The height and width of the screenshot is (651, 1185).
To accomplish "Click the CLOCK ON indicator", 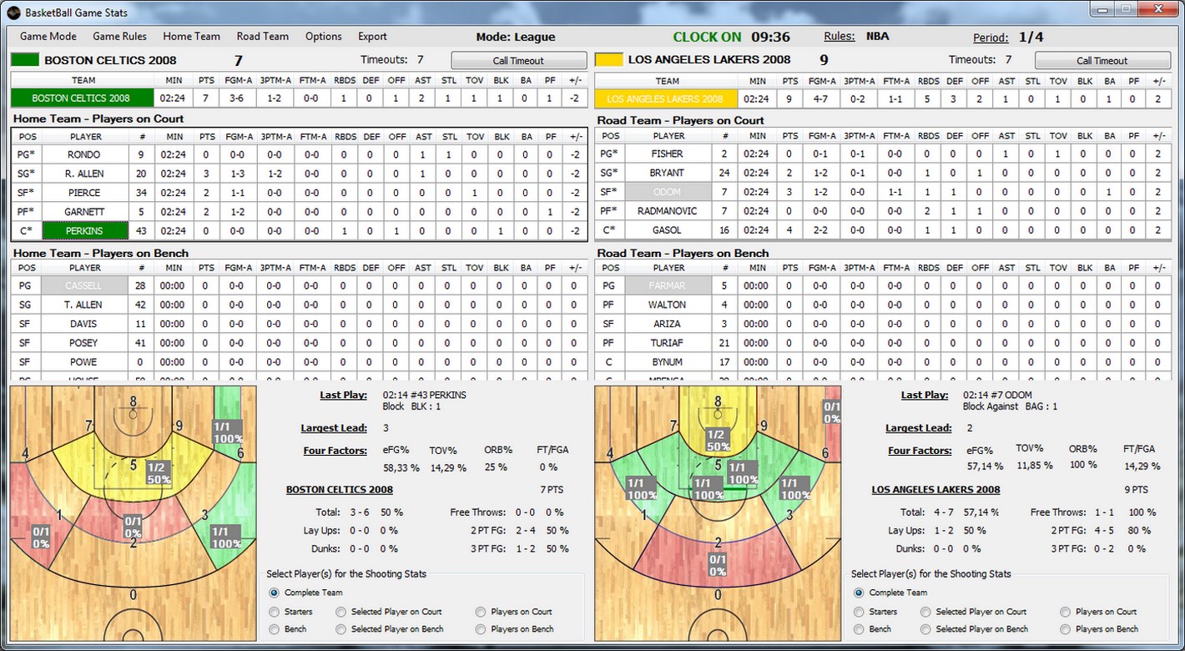I will (x=707, y=37).
